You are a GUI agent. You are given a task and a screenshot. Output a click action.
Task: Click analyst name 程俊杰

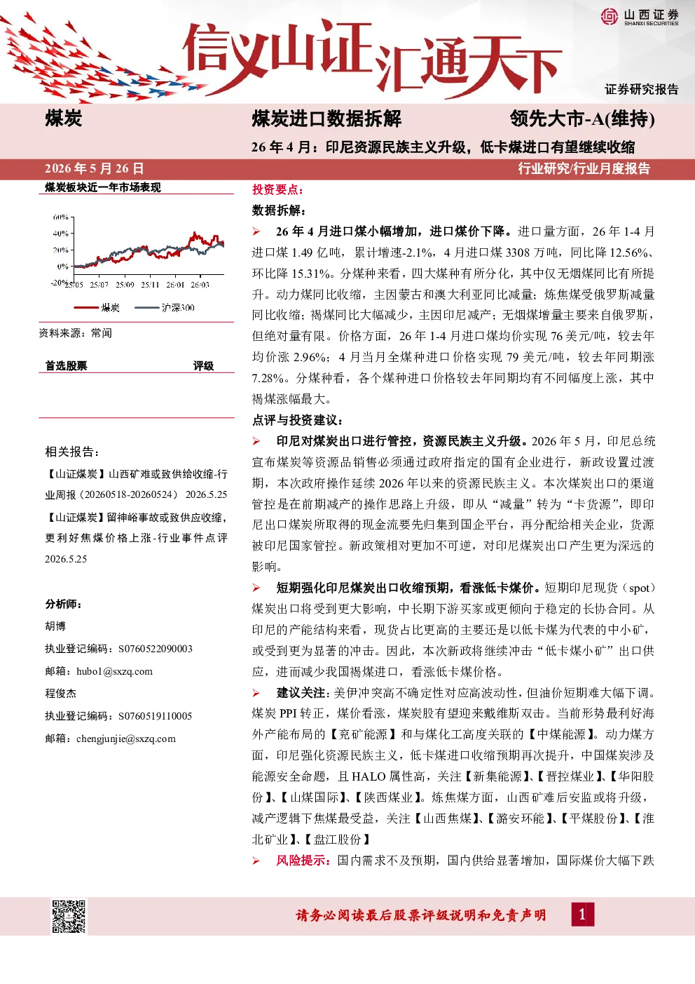point(60,694)
